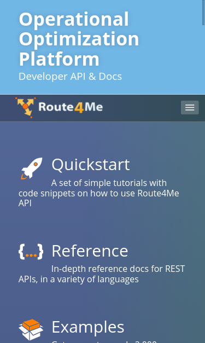Click the Developer API & Docs subtitle
205x343 pixels.
[x=70, y=77]
